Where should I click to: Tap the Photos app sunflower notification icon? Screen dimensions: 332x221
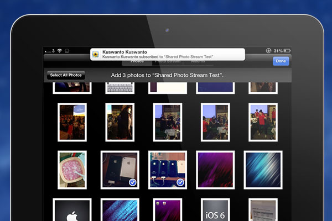(x=96, y=55)
